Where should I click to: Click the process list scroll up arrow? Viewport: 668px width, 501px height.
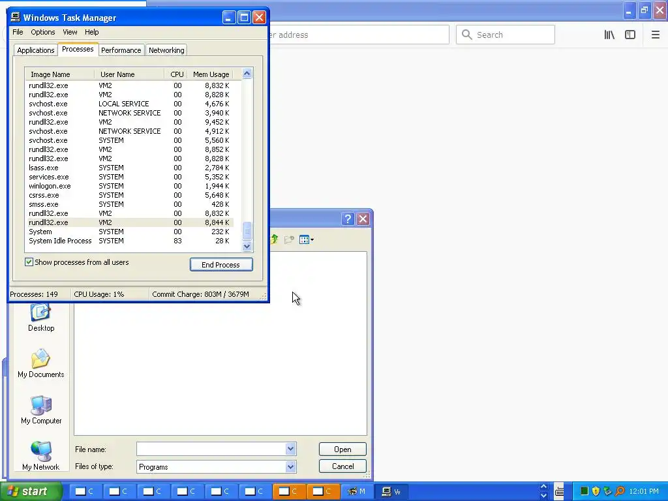pos(247,74)
